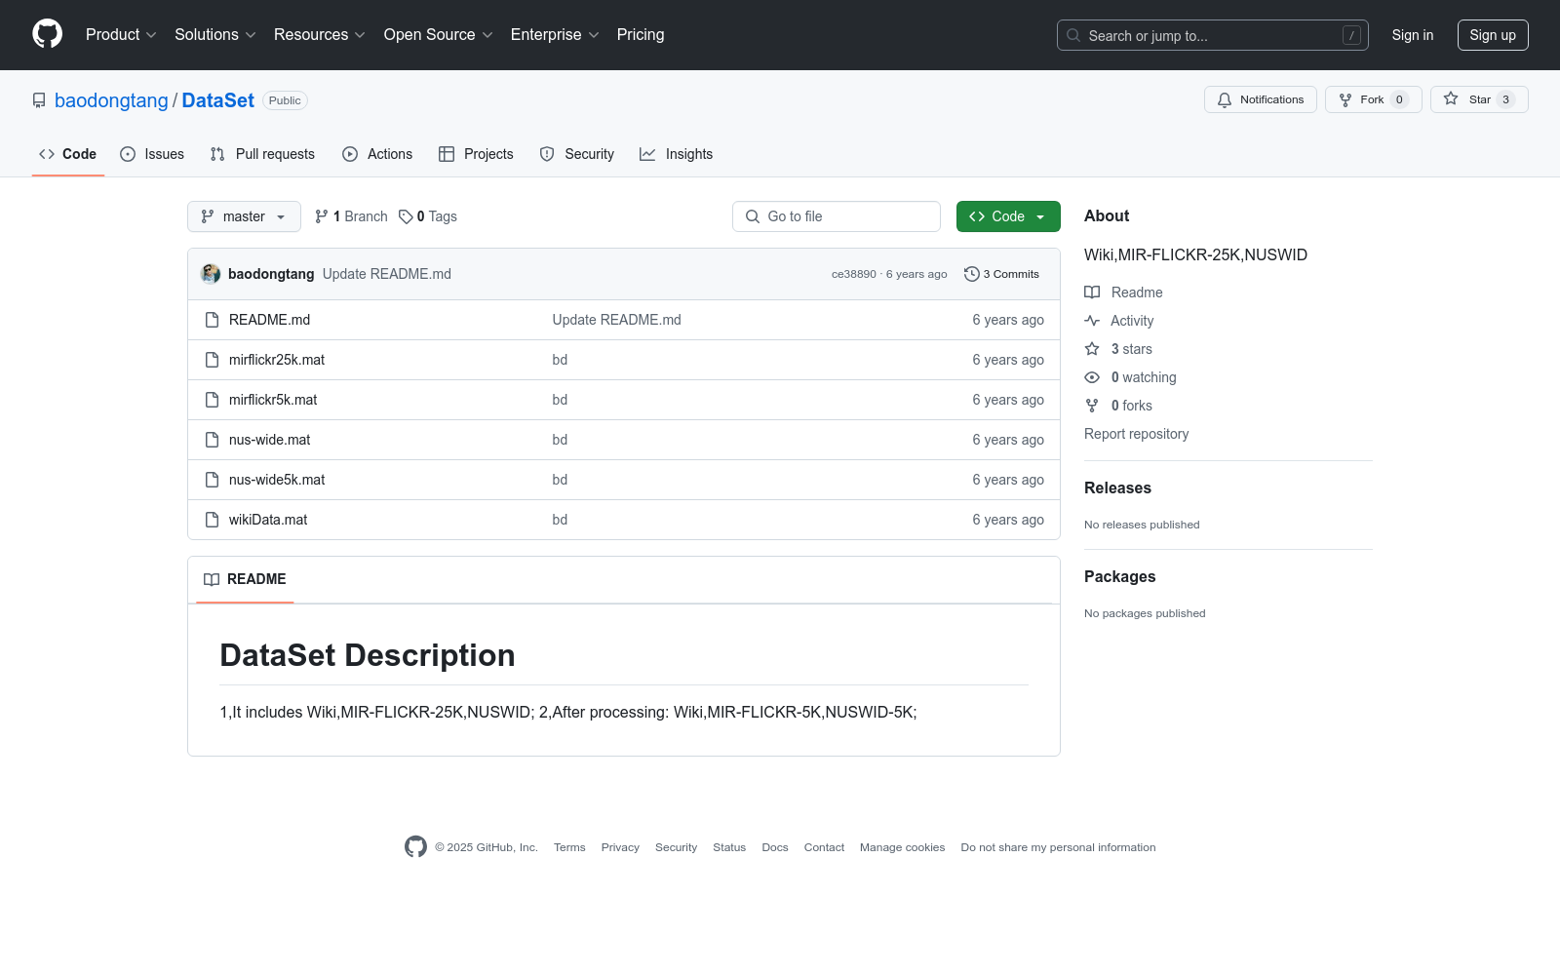Click the magnifier icon in the search bar
Screen dimensions: 1560x975
click(1073, 35)
